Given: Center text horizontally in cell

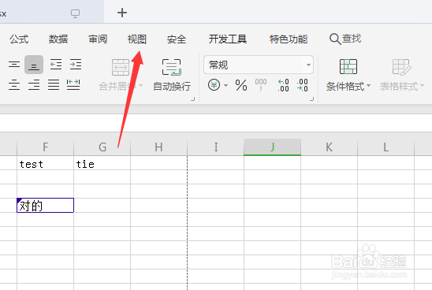Looking at the screenshot, I should (14, 85).
